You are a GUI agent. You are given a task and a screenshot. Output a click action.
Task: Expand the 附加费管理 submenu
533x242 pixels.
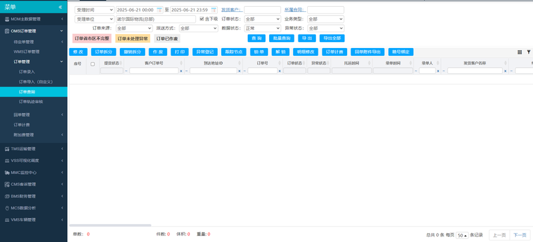tap(34, 135)
